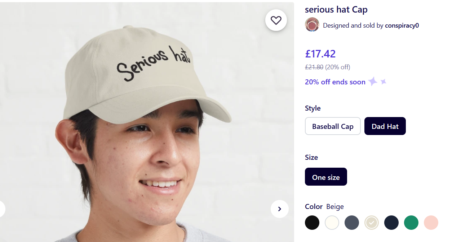The width and height of the screenshot is (470, 242).
Task: Click the "serious hat Cap" product title
Action: pos(336,10)
